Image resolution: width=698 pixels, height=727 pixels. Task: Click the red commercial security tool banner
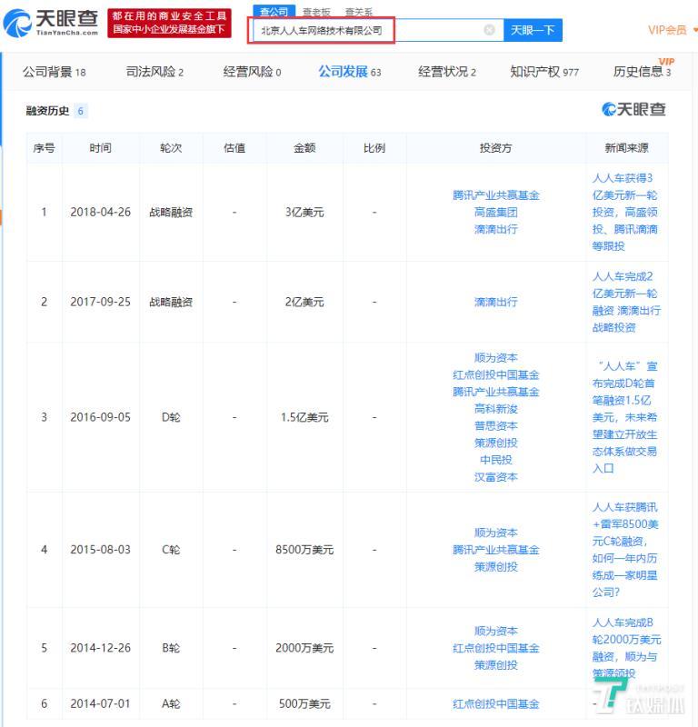click(x=169, y=23)
